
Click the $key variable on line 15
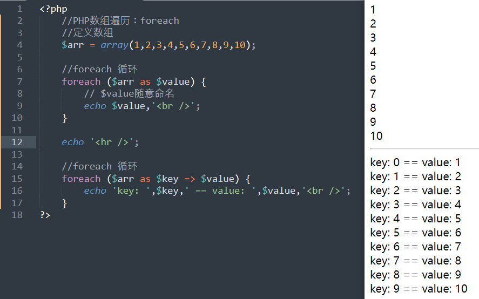coord(167,179)
